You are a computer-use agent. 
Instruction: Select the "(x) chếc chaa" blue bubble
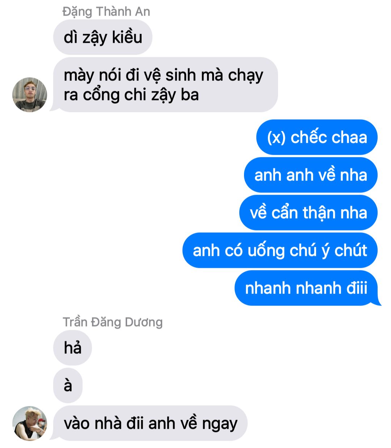pos(317,137)
